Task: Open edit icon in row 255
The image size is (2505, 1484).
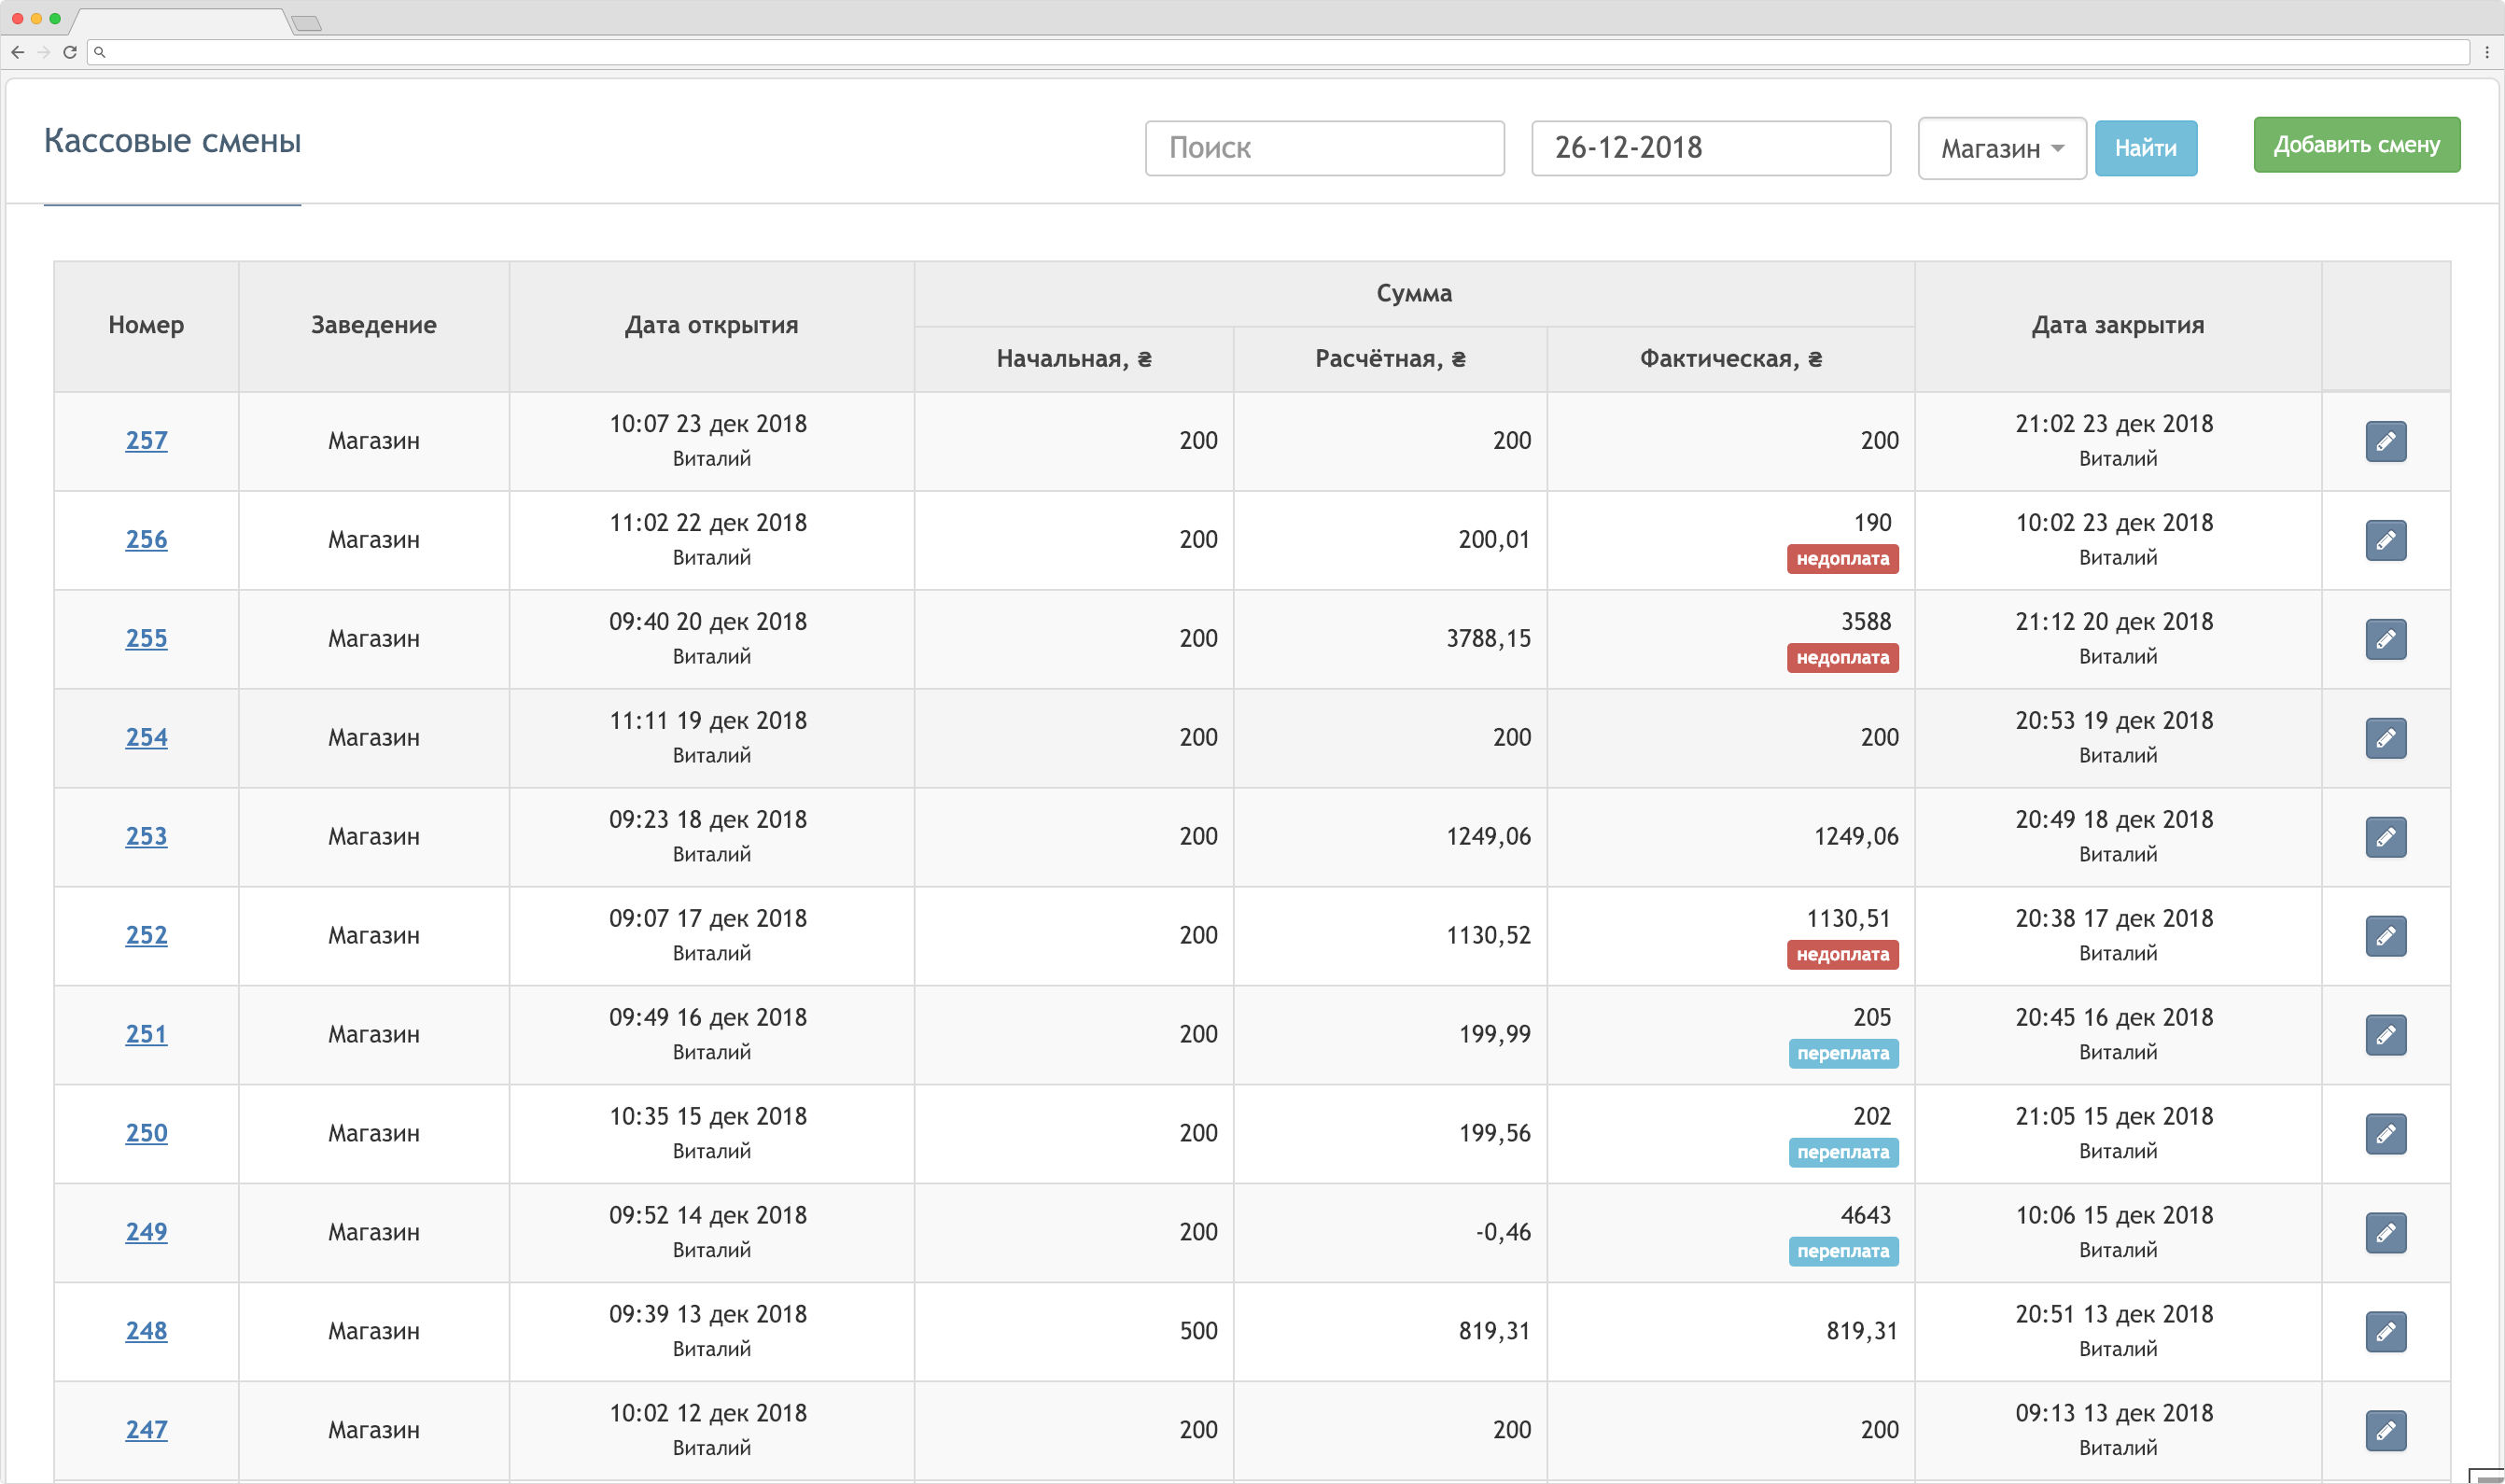Action: pyautogui.click(x=2385, y=639)
